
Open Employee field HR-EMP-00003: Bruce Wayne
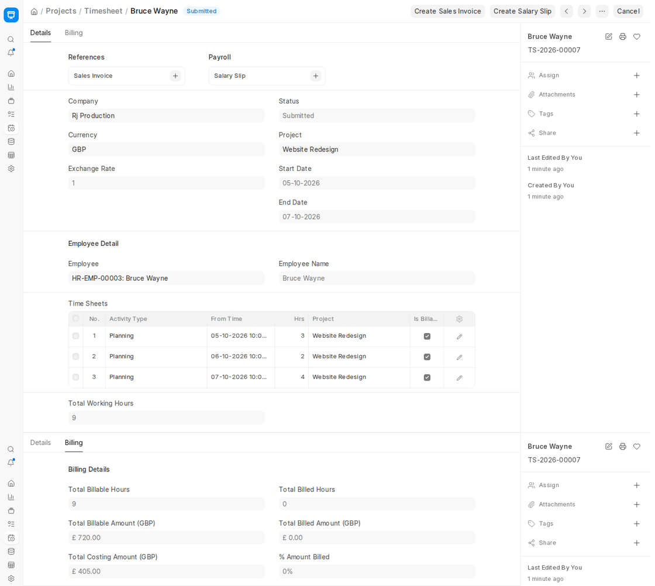pyautogui.click(x=166, y=278)
